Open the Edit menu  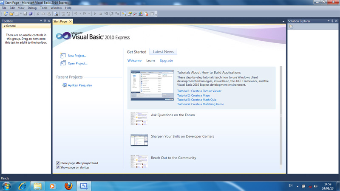[x=12, y=8]
